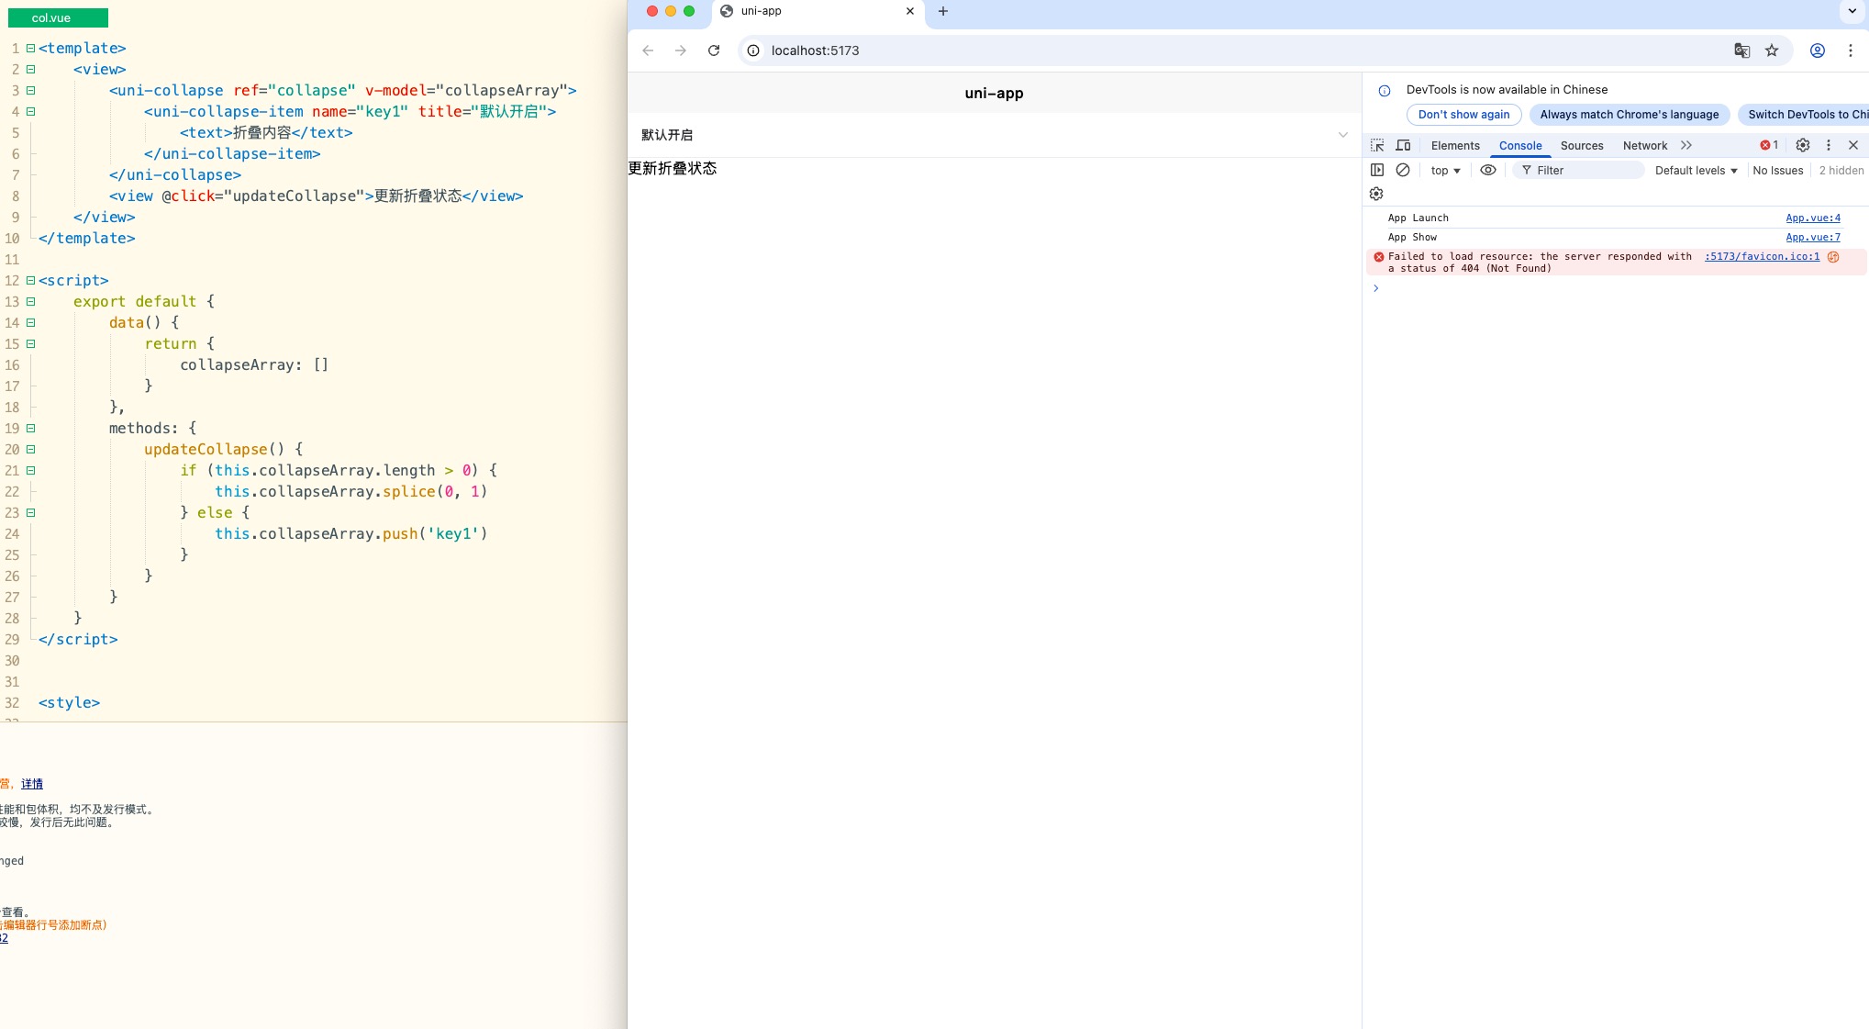Open the App.vue:4 source link

[1812, 218]
